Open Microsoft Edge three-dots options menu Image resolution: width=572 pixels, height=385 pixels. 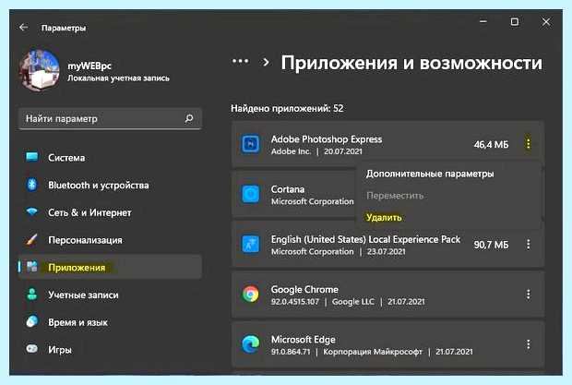click(x=528, y=344)
